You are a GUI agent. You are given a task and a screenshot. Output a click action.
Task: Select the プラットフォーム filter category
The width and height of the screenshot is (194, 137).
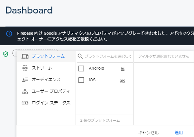coord(46,56)
